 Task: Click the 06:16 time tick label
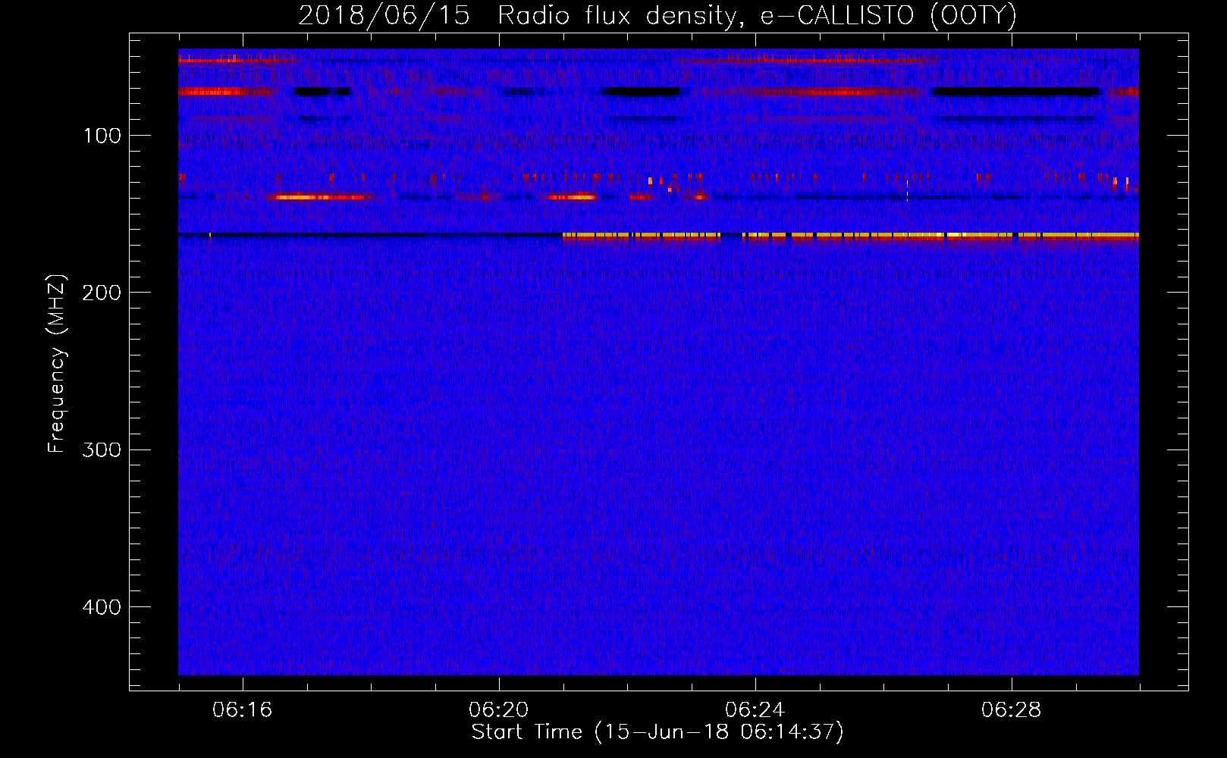[x=243, y=710]
